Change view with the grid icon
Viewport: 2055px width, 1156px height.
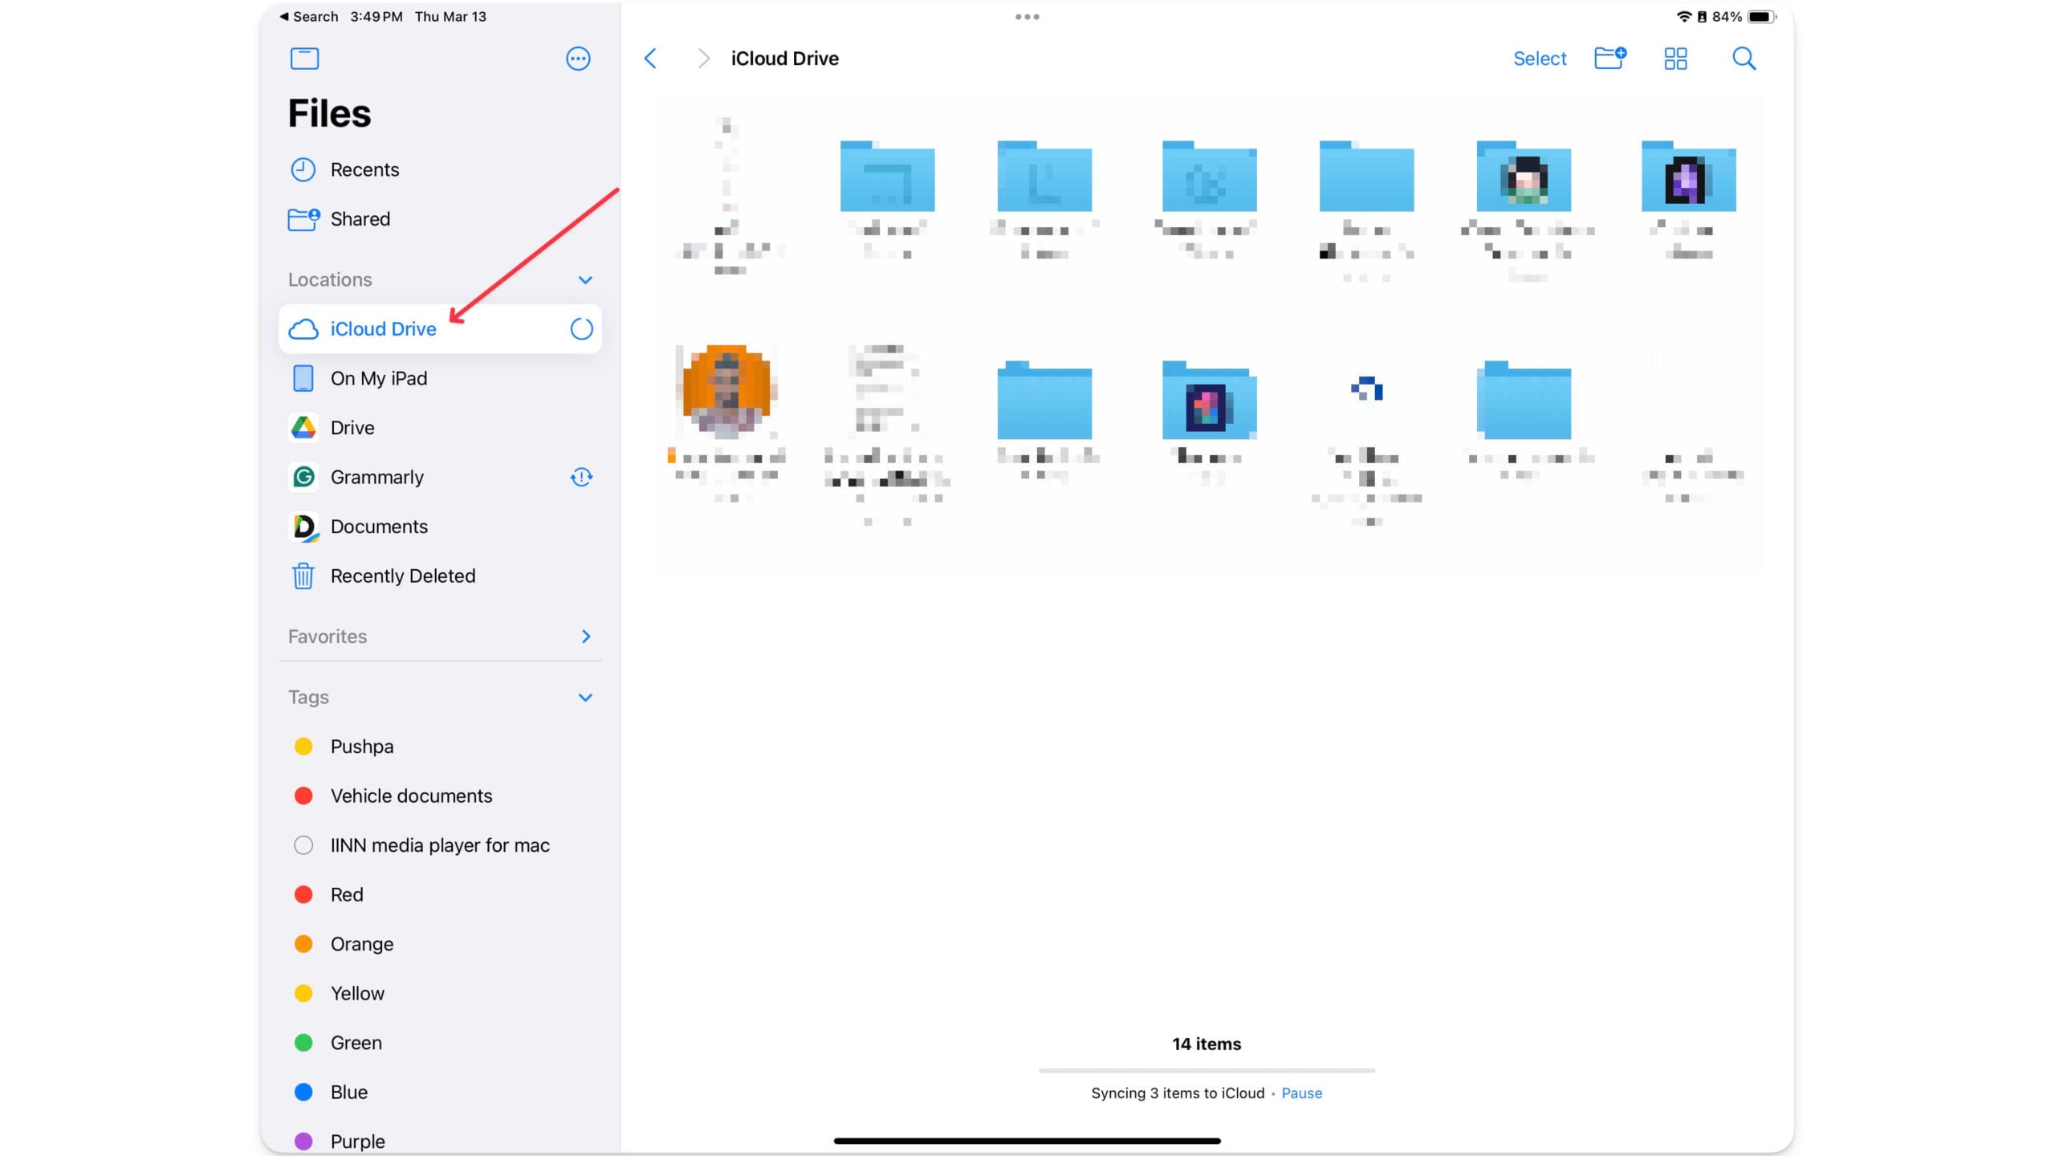pyautogui.click(x=1675, y=59)
